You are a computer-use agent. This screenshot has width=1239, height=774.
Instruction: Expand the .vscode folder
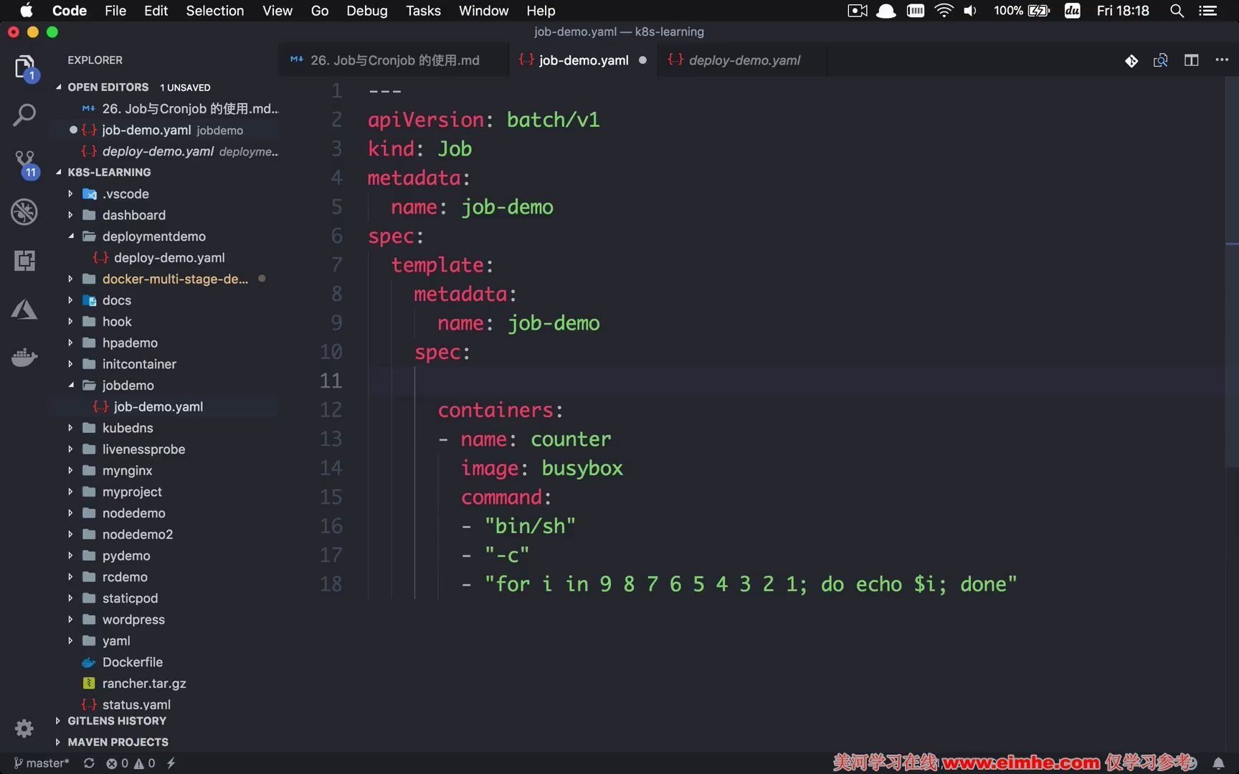[125, 193]
